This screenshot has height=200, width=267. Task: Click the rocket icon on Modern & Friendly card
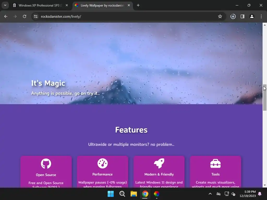(159, 164)
